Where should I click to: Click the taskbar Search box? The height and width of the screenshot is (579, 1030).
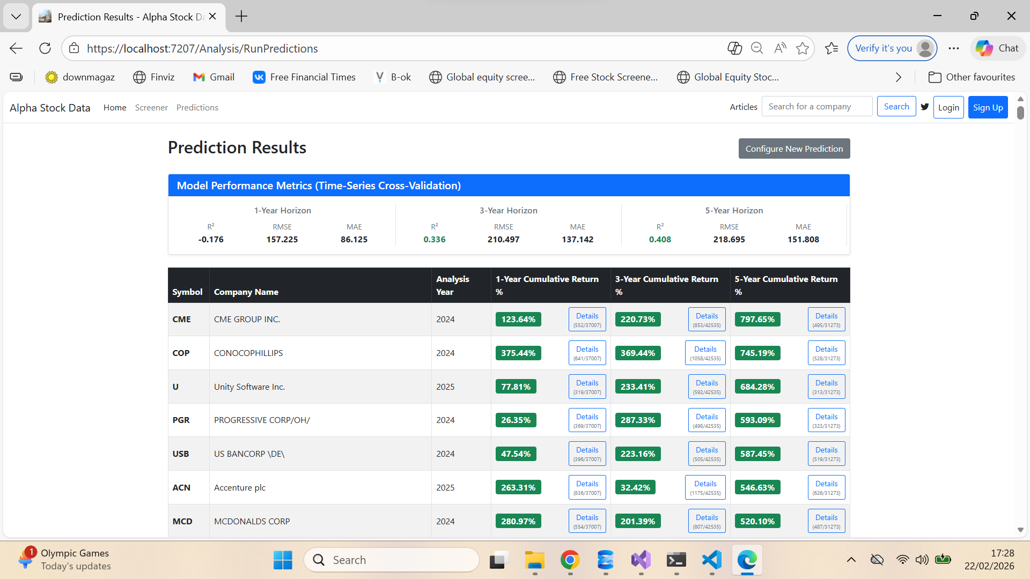click(x=392, y=560)
